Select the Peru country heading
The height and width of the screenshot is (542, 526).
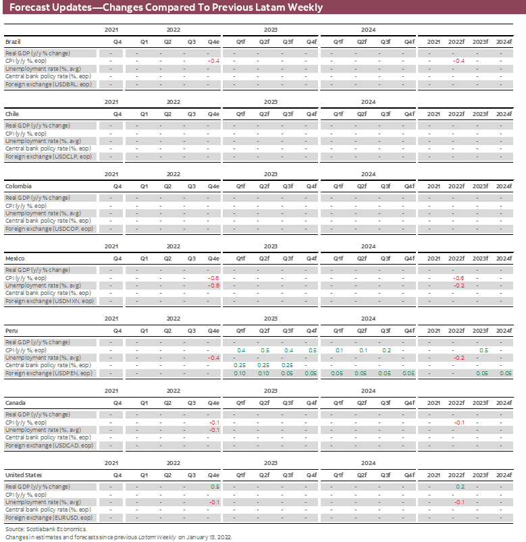[x=11, y=331]
